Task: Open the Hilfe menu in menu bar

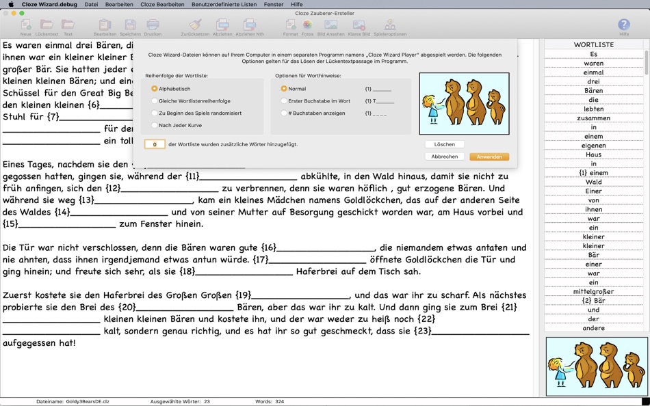Action: pyautogui.click(x=296, y=4)
